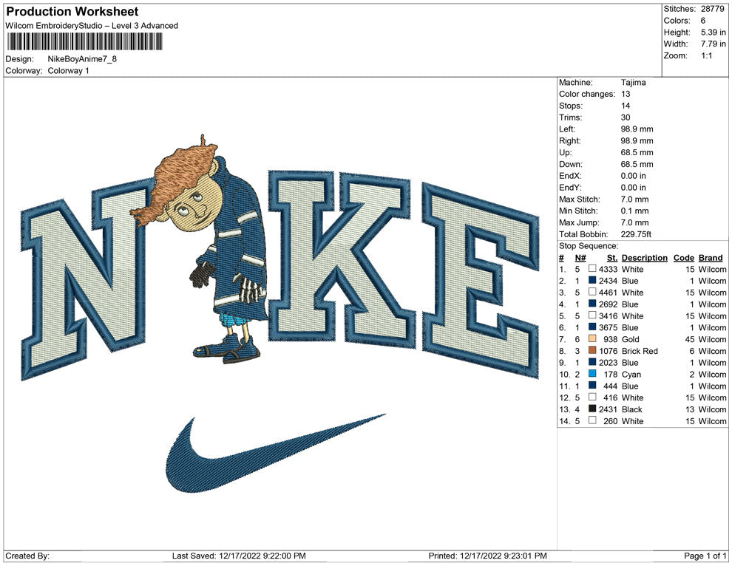
Task: Click the Code column header
Action: tap(683, 257)
